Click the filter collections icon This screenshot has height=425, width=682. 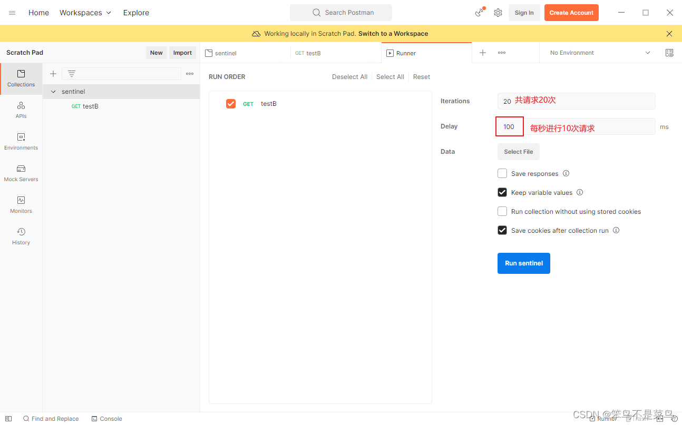point(72,74)
